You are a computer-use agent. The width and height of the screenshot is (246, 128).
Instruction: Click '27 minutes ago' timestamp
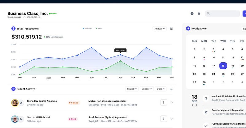(35, 105)
